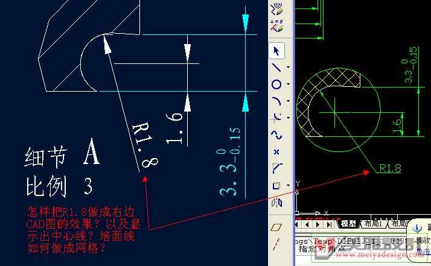Open the dropdown arrow beside the Arc tool
Viewport: 431px width, 266px height.
[288, 101]
